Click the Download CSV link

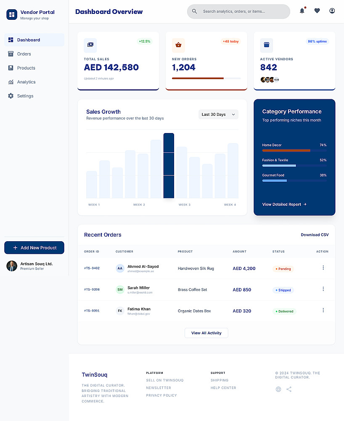point(315,234)
